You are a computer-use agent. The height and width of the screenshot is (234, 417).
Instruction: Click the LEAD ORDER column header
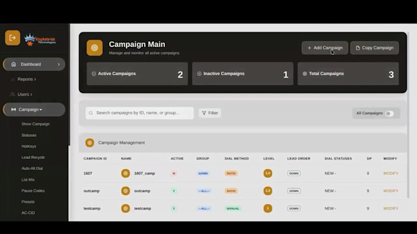tap(299, 158)
